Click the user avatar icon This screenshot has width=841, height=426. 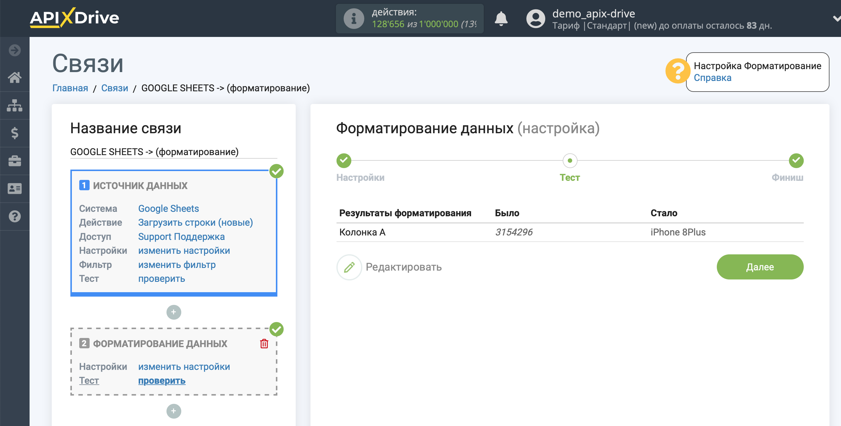coord(536,19)
